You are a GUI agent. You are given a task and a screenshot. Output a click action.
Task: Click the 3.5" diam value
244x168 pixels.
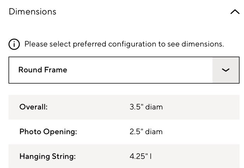(146, 107)
